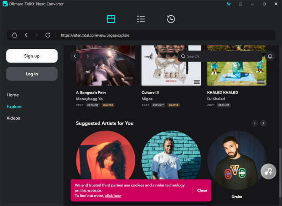The height and width of the screenshot is (206, 282).
Task: Open Videos in the sidebar
Action: tap(13, 118)
